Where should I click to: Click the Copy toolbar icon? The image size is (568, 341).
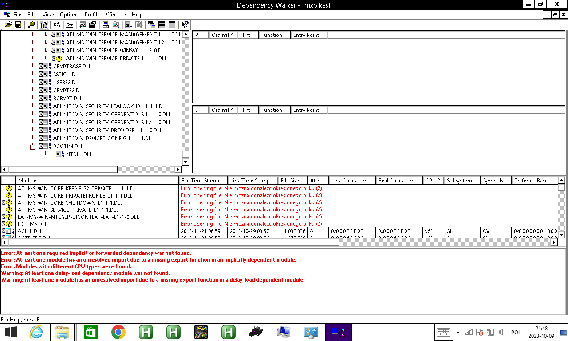(31, 24)
